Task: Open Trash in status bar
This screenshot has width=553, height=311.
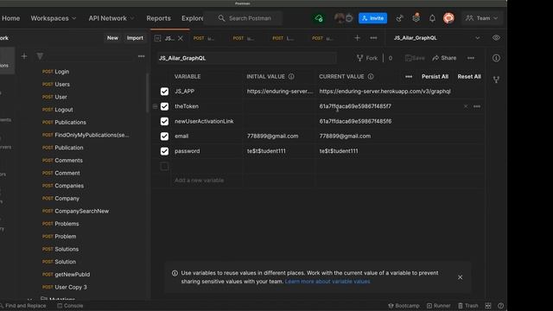Action: click(x=467, y=306)
